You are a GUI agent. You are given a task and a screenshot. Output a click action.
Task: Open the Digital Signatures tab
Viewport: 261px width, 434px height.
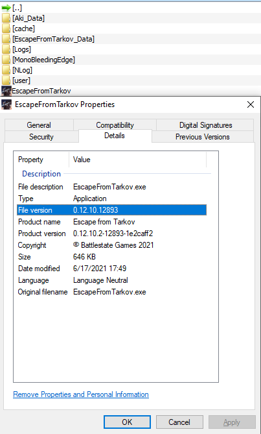pos(205,125)
